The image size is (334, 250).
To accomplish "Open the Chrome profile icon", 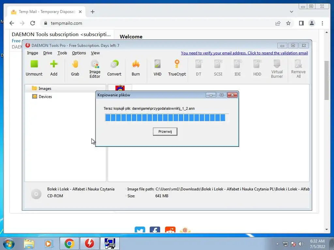I will (x=312, y=23).
